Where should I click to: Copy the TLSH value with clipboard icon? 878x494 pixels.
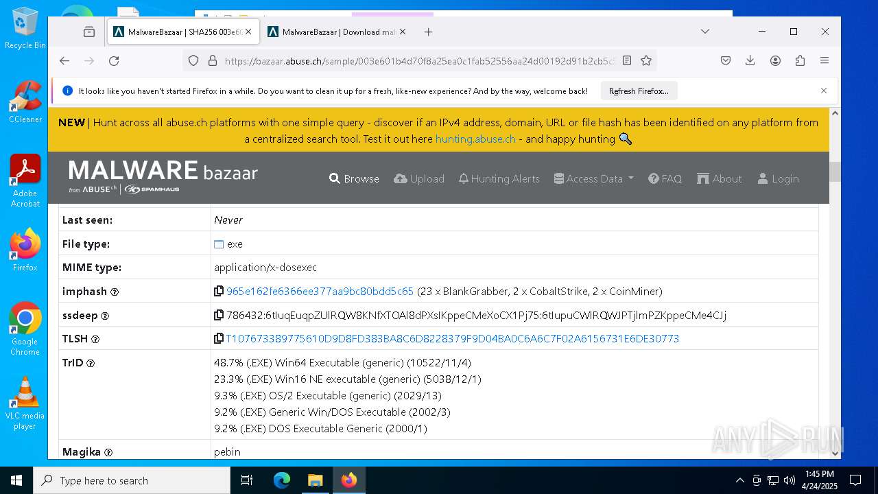click(x=219, y=338)
